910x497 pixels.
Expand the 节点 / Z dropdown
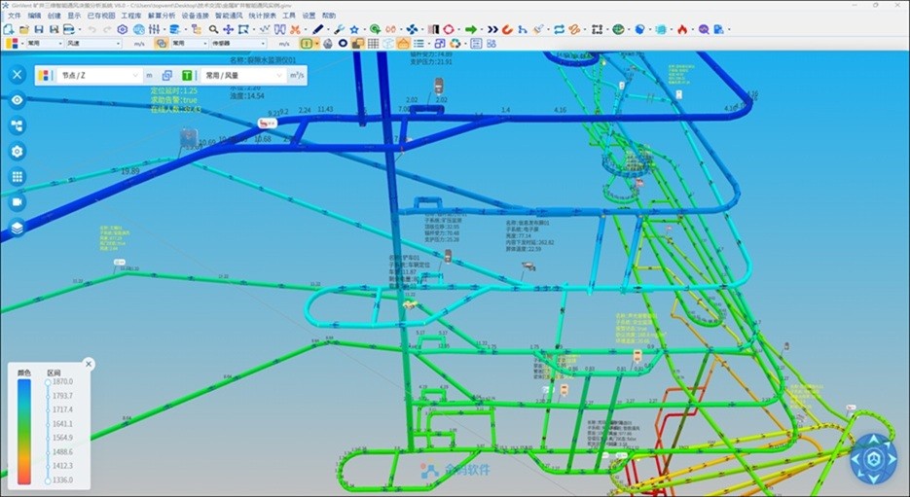point(134,75)
